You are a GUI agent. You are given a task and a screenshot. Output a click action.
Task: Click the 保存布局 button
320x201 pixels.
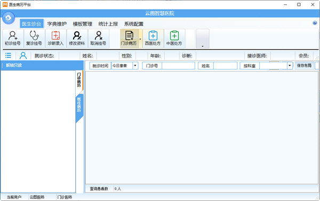tap(304, 65)
